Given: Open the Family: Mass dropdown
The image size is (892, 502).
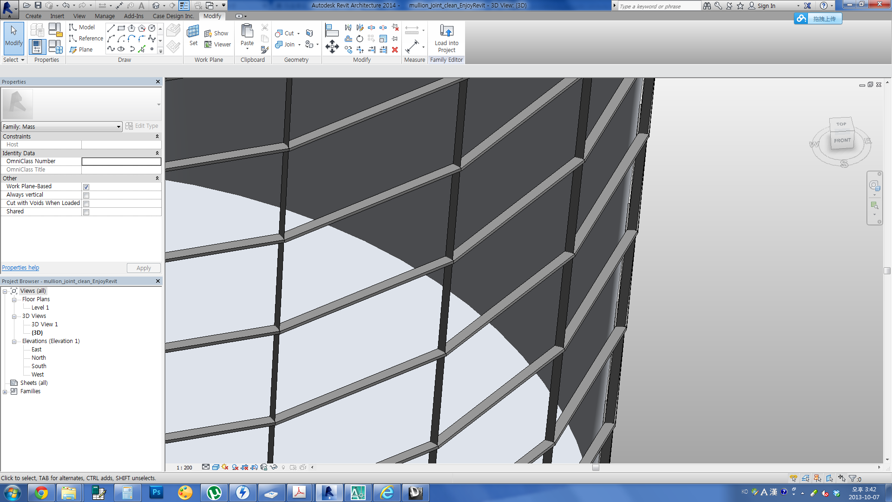Looking at the screenshot, I should (x=118, y=127).
